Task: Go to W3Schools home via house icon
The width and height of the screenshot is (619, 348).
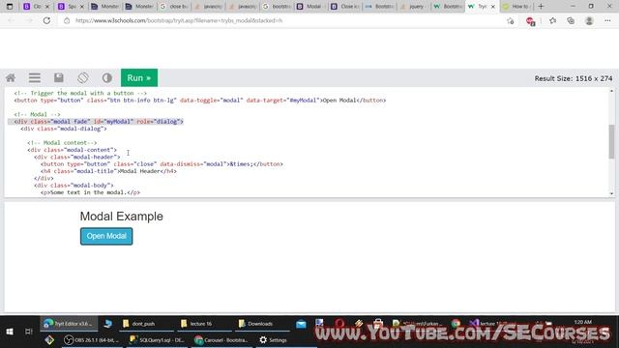Action: 11,77
